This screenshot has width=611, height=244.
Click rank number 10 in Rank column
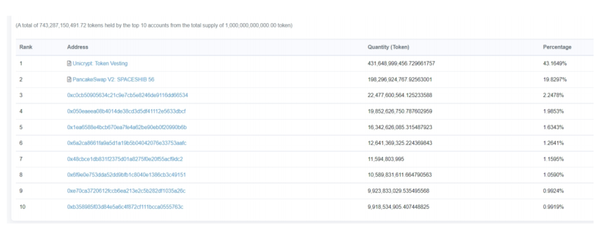tap(22, 207)
